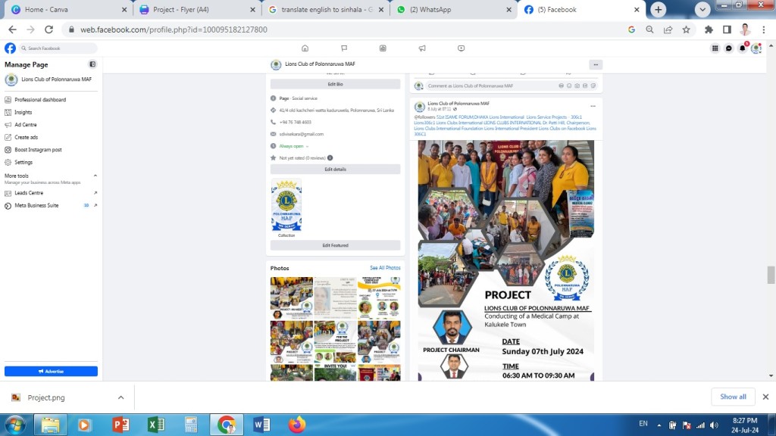The image size is (776, 436).
Task: Open the Facebook menu grid icon
Action: click(x=715, y=48)
